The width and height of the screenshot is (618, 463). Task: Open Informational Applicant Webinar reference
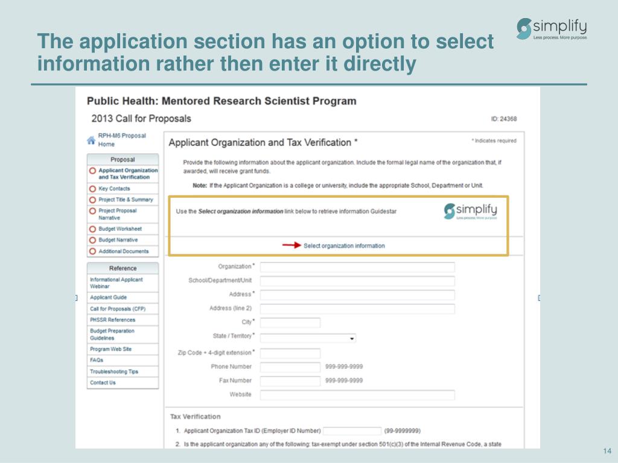click(x=116, y=283)
